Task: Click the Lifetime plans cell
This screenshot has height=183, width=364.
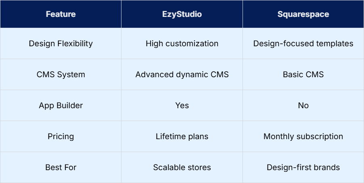Action: (x=182, y=136)
